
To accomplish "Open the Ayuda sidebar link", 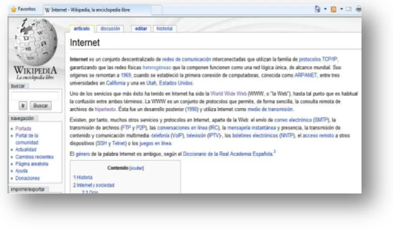I will tap(21, 171).
